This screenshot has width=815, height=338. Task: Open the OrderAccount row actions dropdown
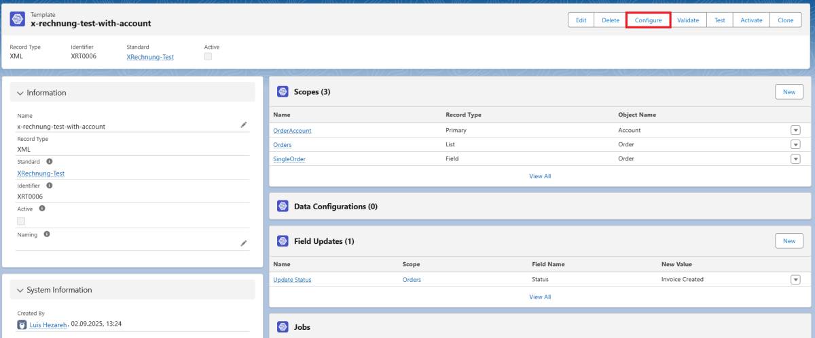pos(795,130)
